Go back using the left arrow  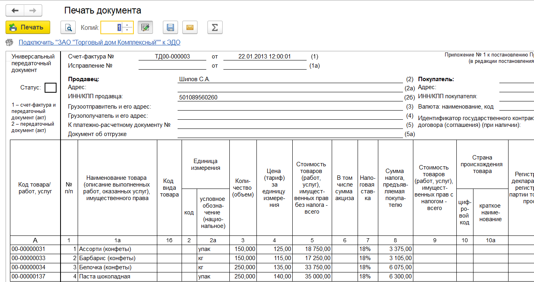pyautogui.click(x=15, y=10)
